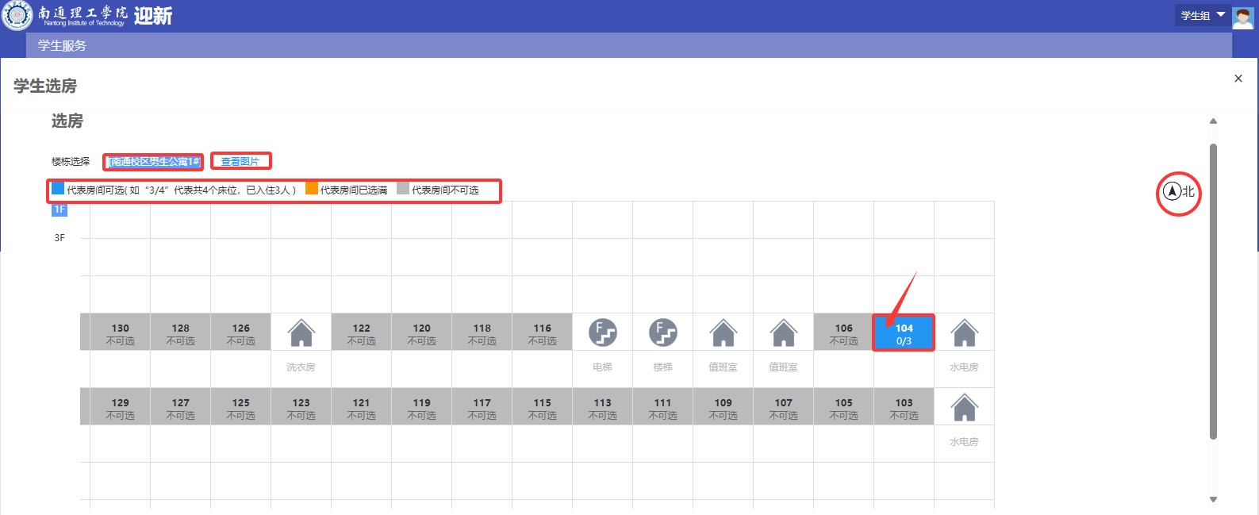Open the 学生组 dropdown menu

click(x=1203, y=15)
